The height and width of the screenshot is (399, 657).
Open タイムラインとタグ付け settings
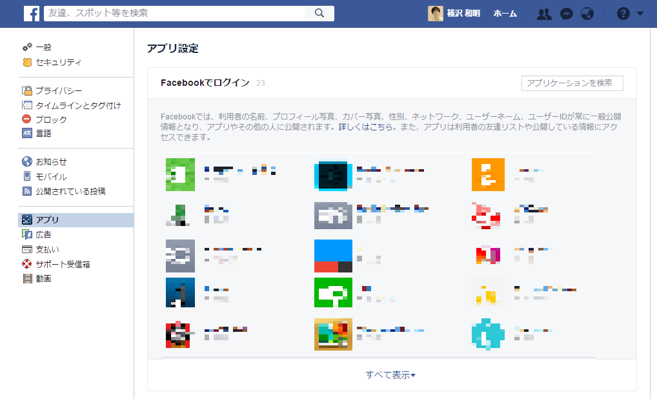78,105
